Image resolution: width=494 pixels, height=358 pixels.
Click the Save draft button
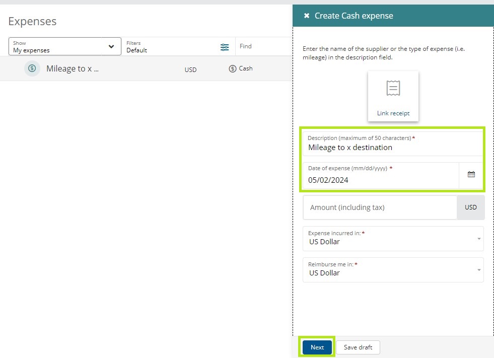click(x=358, y=347)
